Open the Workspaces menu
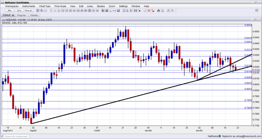 tap(12, 6)
